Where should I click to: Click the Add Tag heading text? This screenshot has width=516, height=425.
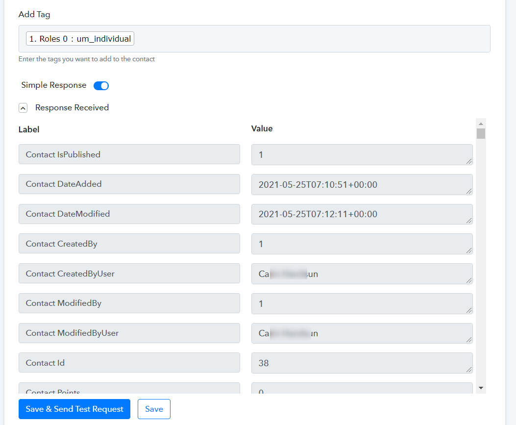(x=34, y=15)
